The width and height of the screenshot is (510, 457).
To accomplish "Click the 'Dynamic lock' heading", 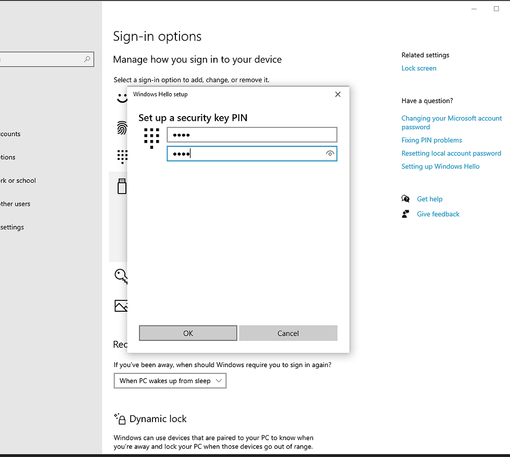I will 158,419.
